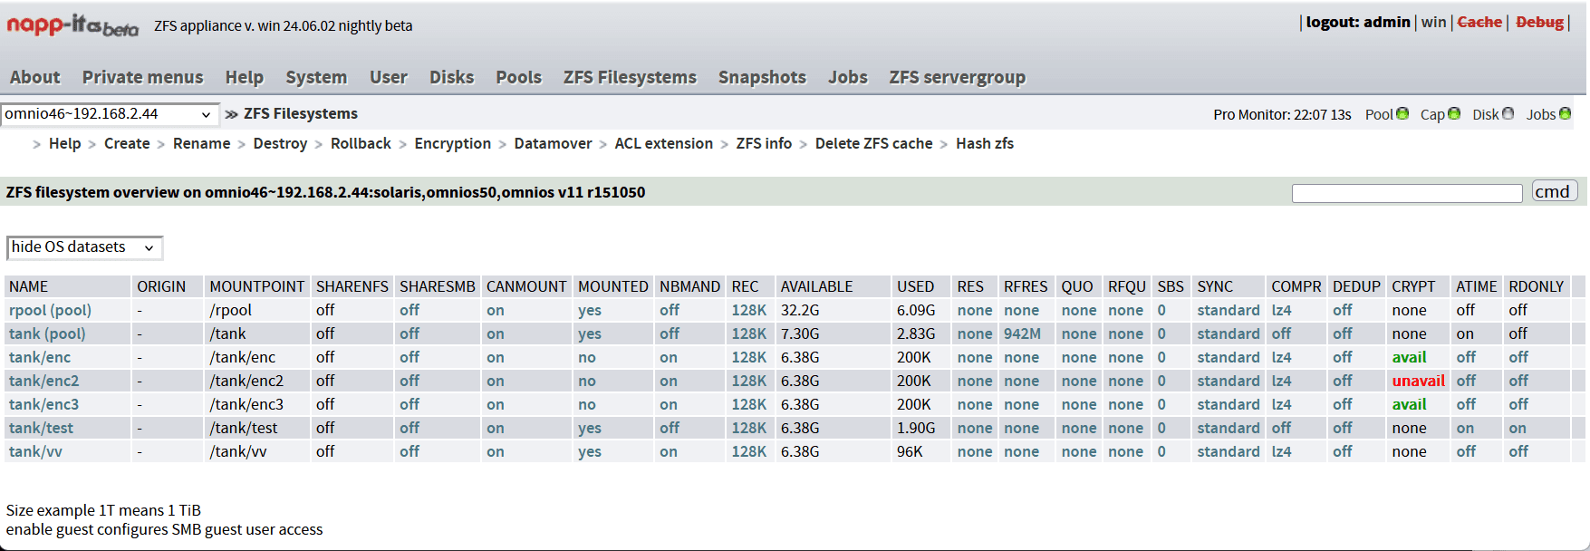This screenshot has width=1590, height=551.
Task: Open the tank/test filesystem link
Action: click(x=41, y=428)
